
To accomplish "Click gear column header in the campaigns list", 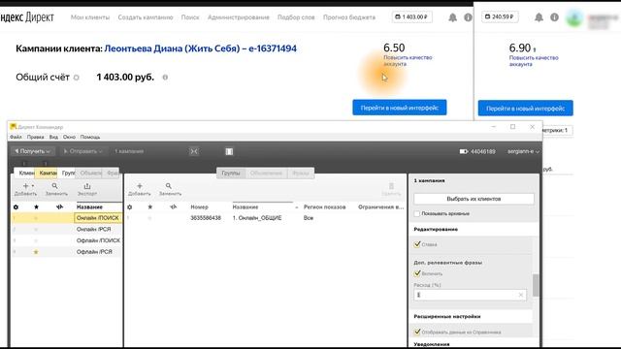I will coord(16,206).
